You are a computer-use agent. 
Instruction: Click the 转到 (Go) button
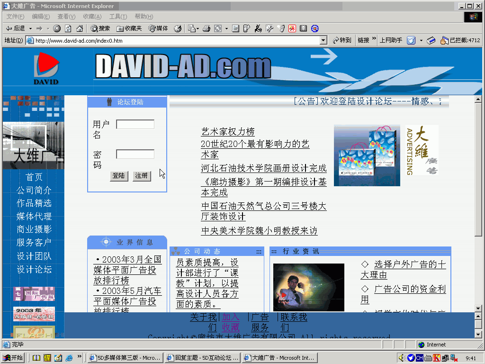(x=342, y=40)
